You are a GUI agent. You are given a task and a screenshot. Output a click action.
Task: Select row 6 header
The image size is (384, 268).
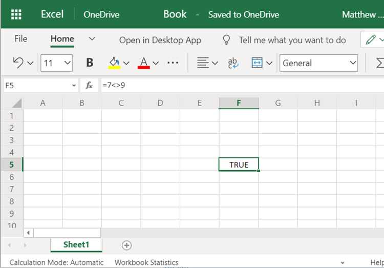click(x=12, y=177)
